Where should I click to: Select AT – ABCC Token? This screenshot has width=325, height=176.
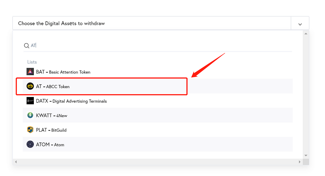point(158,86)
